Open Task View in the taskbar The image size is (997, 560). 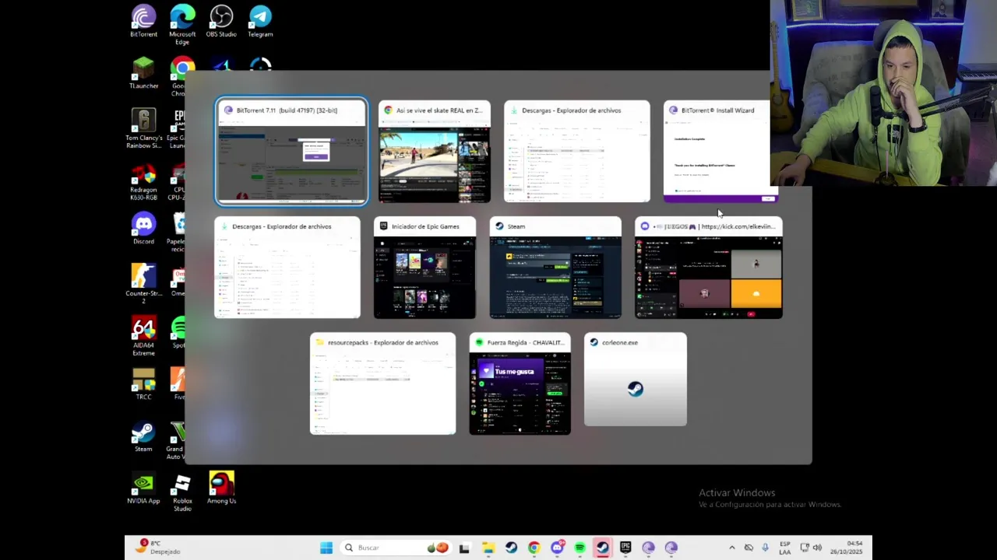(464, 548)
